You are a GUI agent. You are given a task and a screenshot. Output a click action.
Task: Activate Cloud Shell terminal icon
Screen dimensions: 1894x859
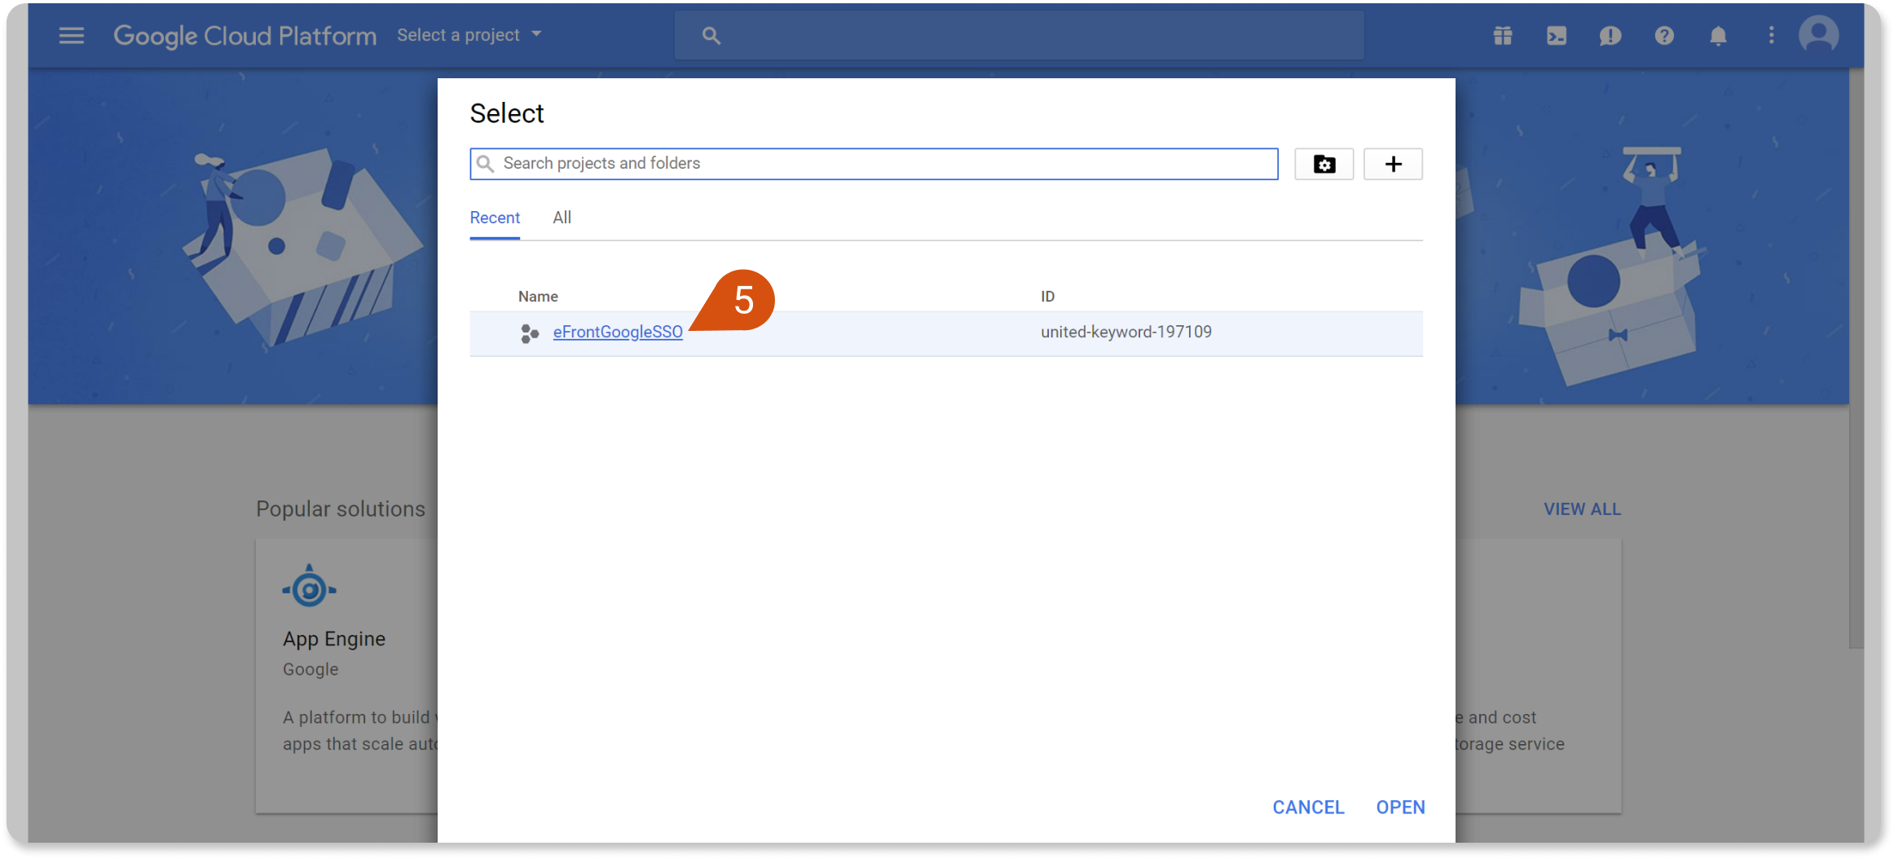point(1556,35)
